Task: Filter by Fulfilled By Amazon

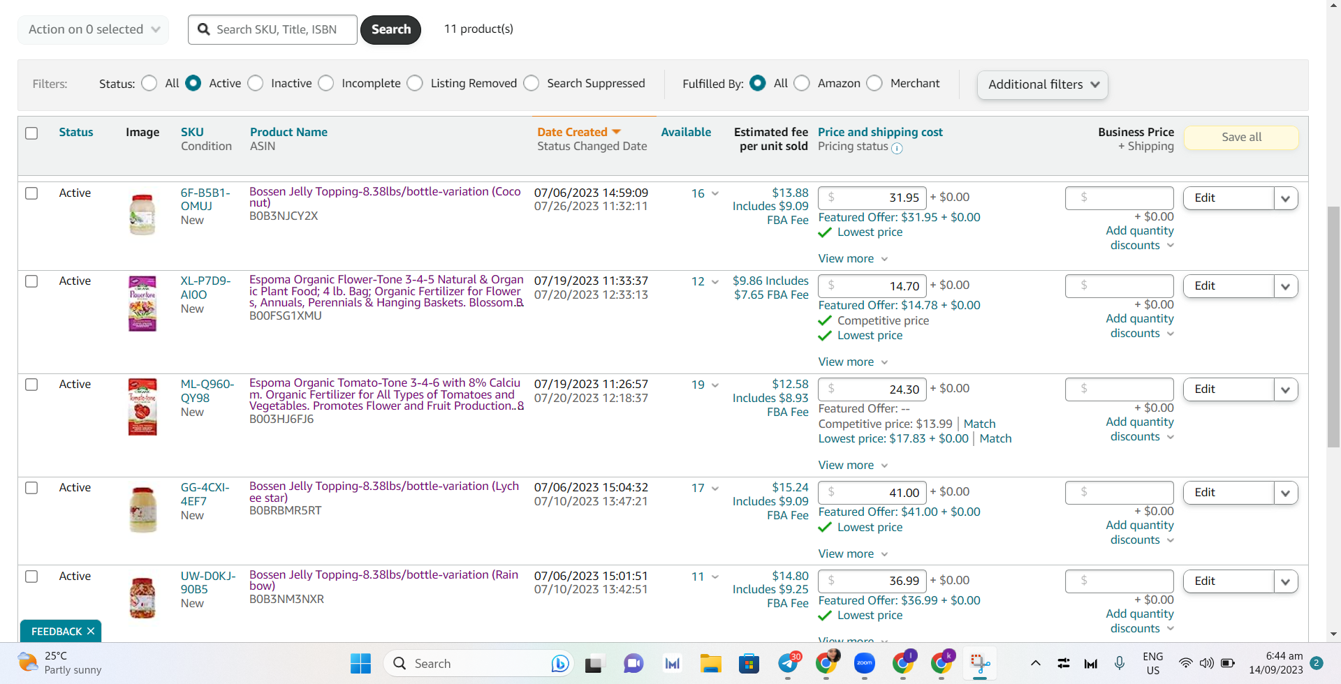Action: coord(802,83)
